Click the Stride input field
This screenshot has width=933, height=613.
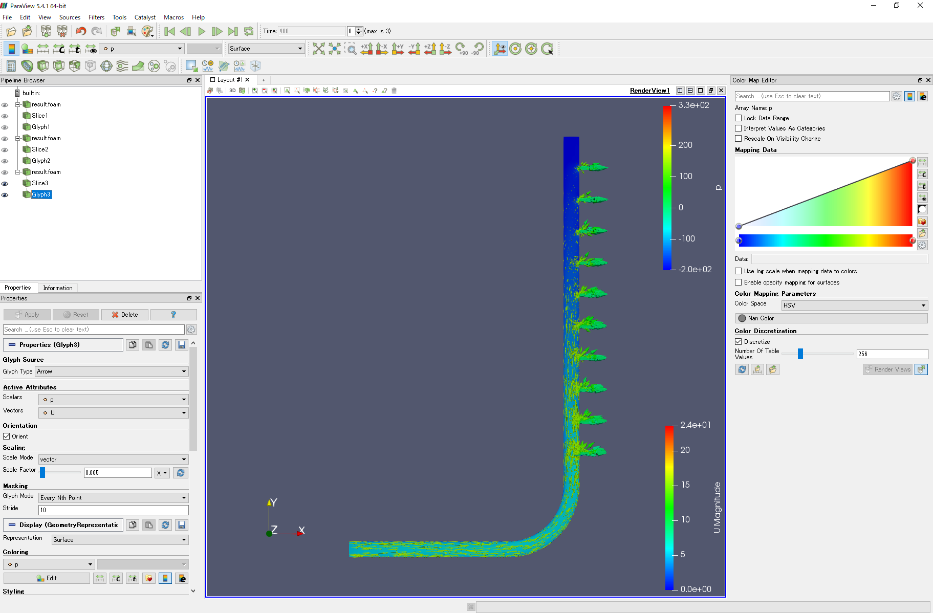click(113, 510)
